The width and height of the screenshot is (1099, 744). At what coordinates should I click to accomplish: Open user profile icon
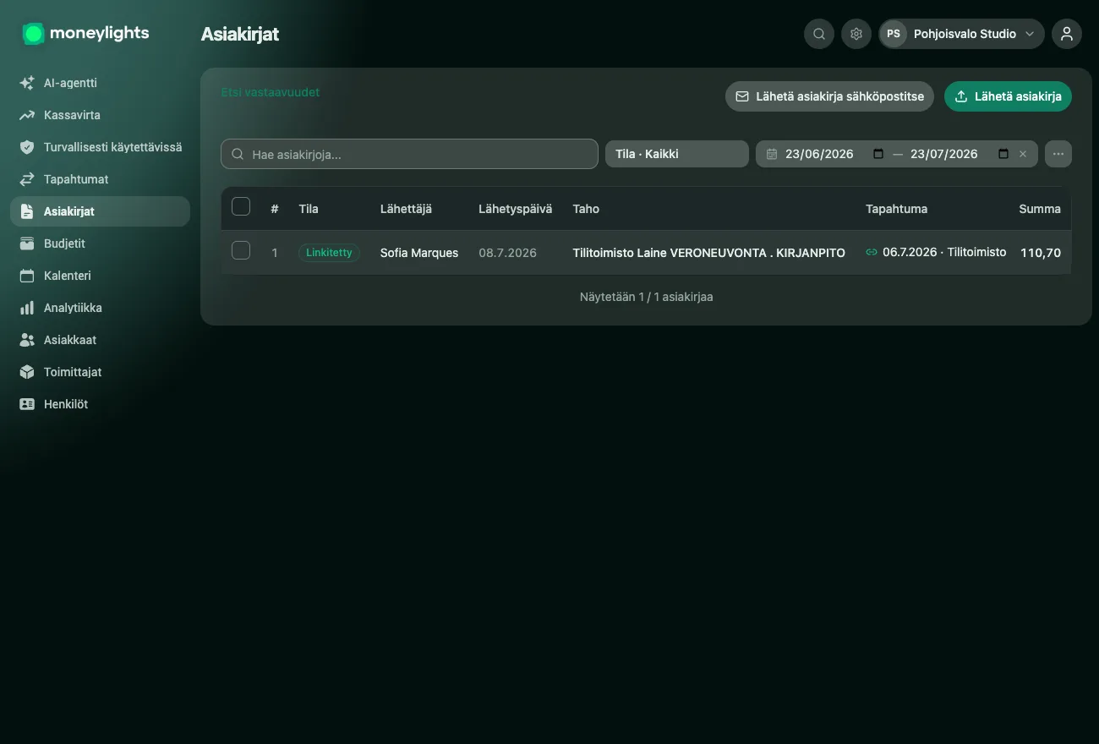[x=1067, y=34]
